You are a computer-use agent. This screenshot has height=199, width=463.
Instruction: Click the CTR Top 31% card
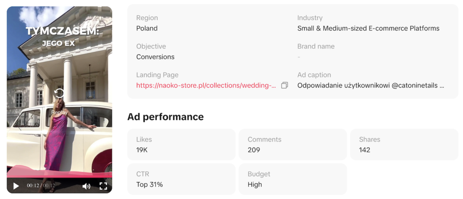(x=181, y=179)
